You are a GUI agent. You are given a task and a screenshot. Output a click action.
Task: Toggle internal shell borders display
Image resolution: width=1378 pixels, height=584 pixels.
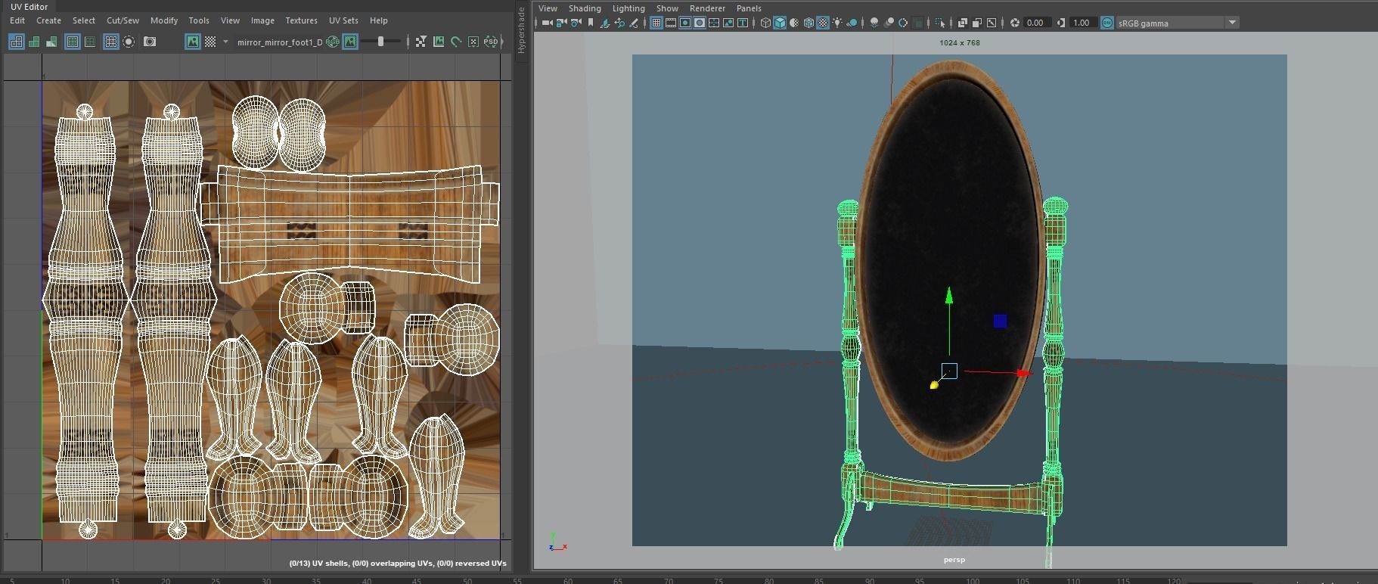[90, 42]
